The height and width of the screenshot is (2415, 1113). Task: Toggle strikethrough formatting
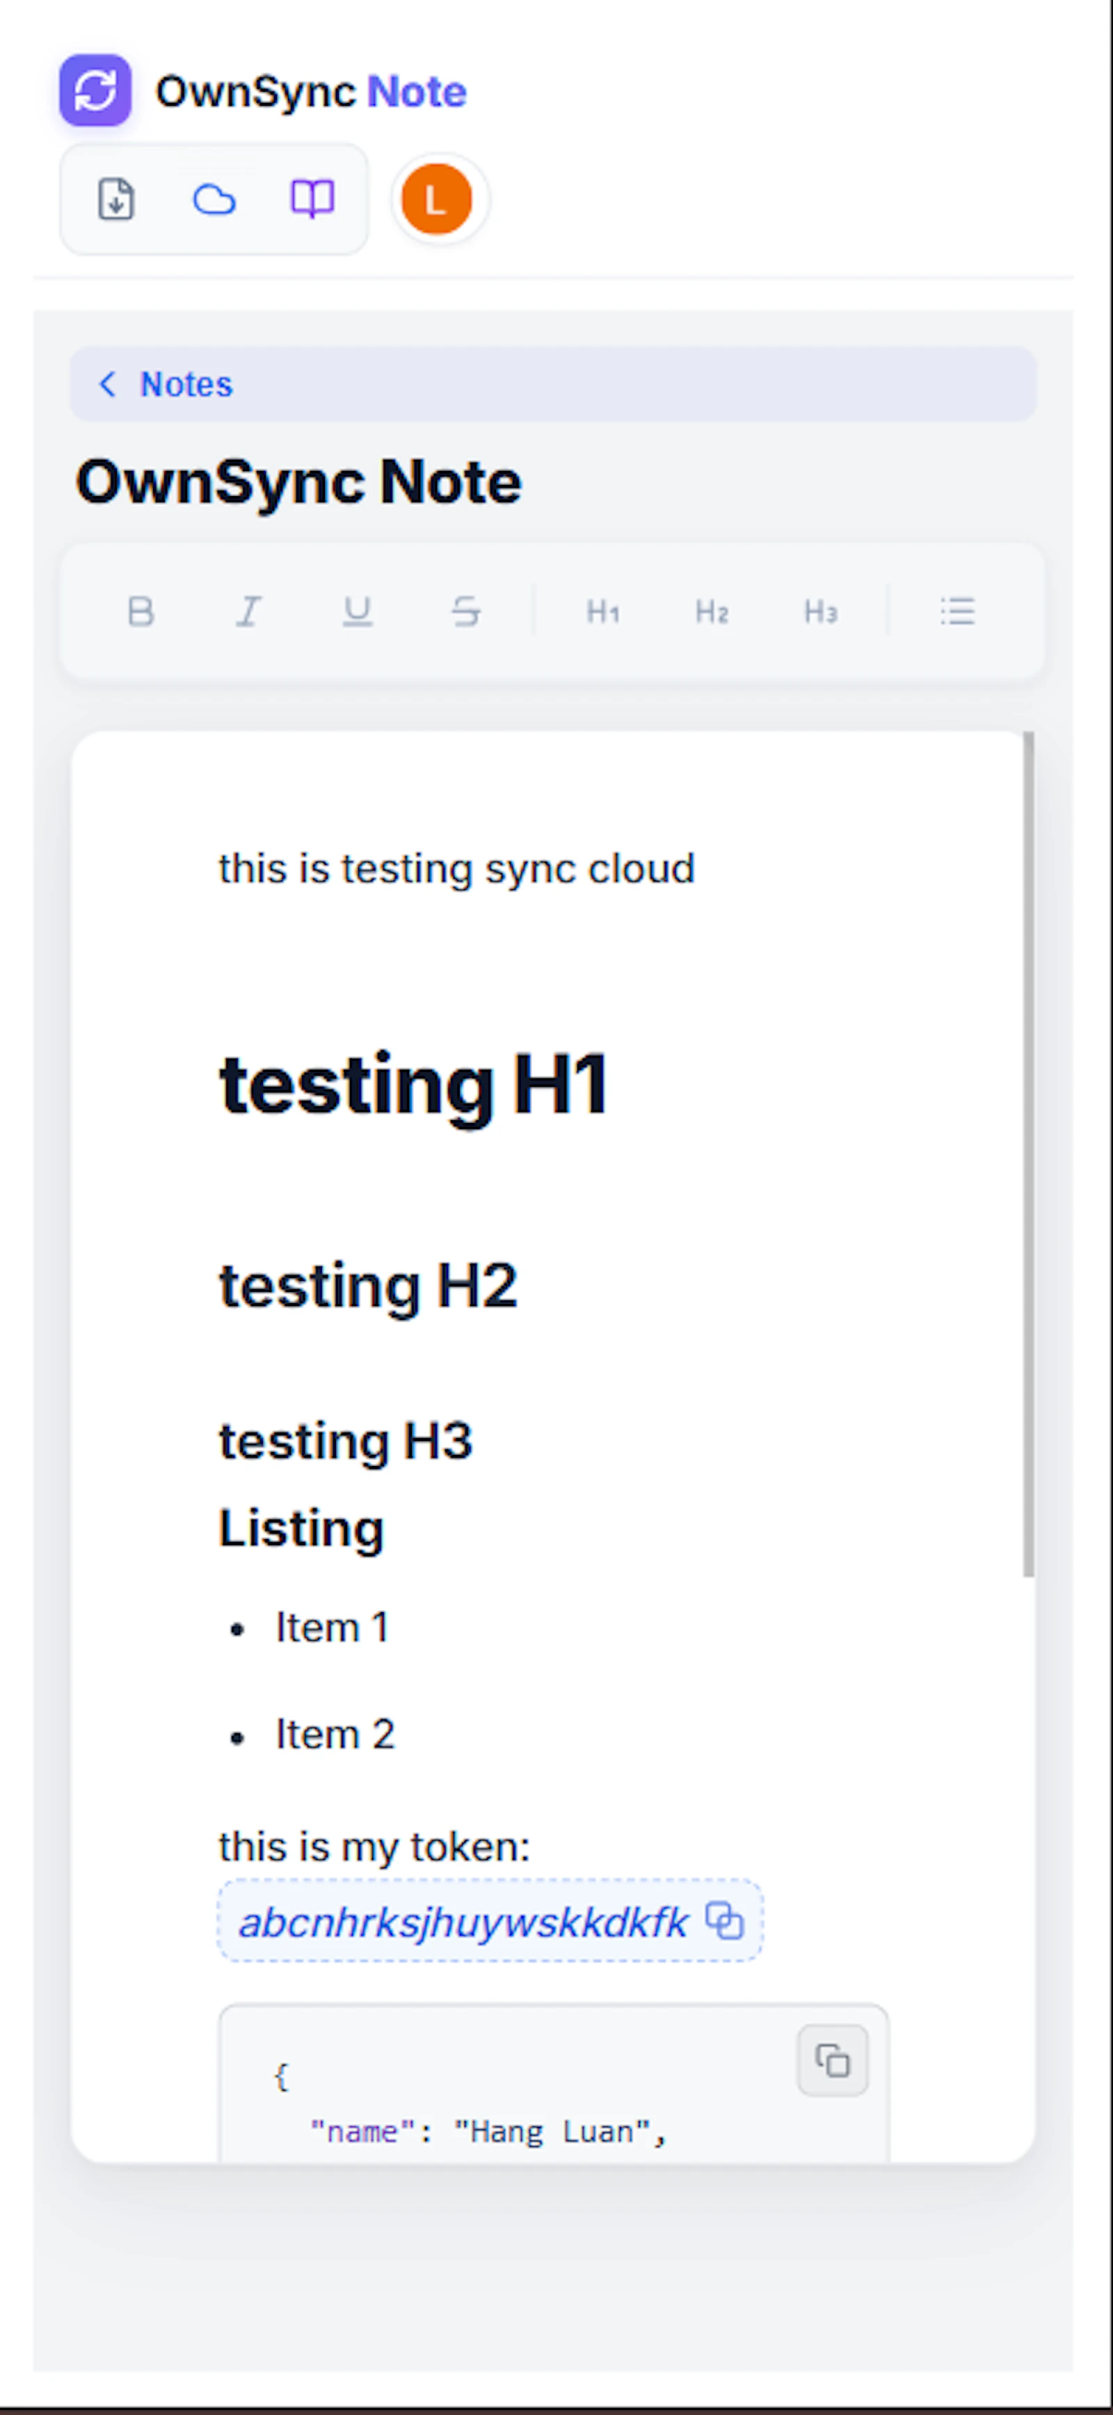466,612
